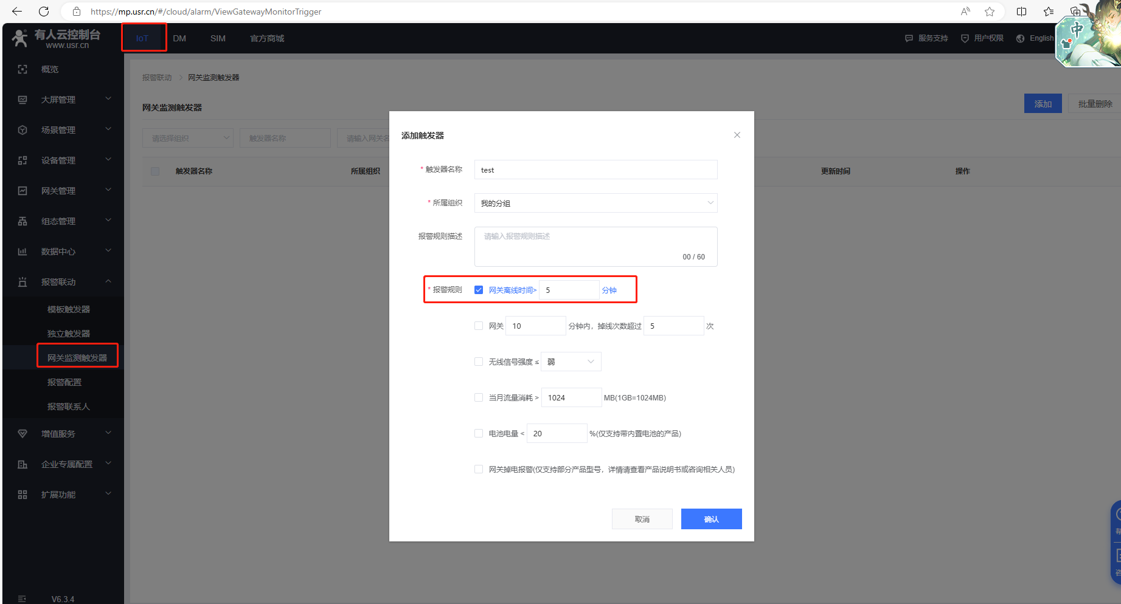Click the 大屏管理 screen icon
The height and width of the screenshot is (604, 1121).
pos(23,100)
